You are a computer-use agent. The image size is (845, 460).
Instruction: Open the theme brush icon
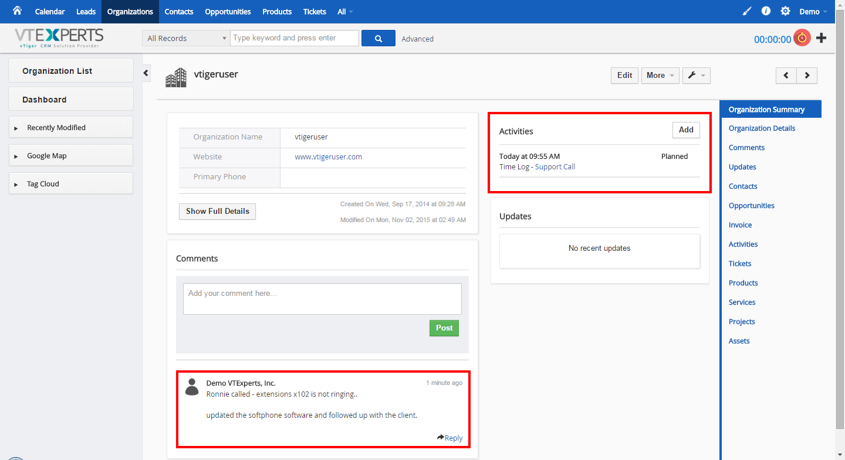pyautogui.click(x=746, y=11)
